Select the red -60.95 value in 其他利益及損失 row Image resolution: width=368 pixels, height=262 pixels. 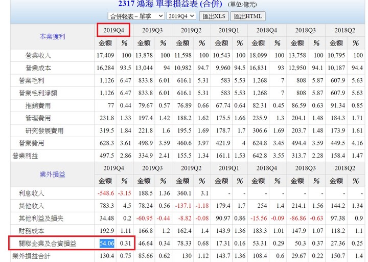coord(145,219)
